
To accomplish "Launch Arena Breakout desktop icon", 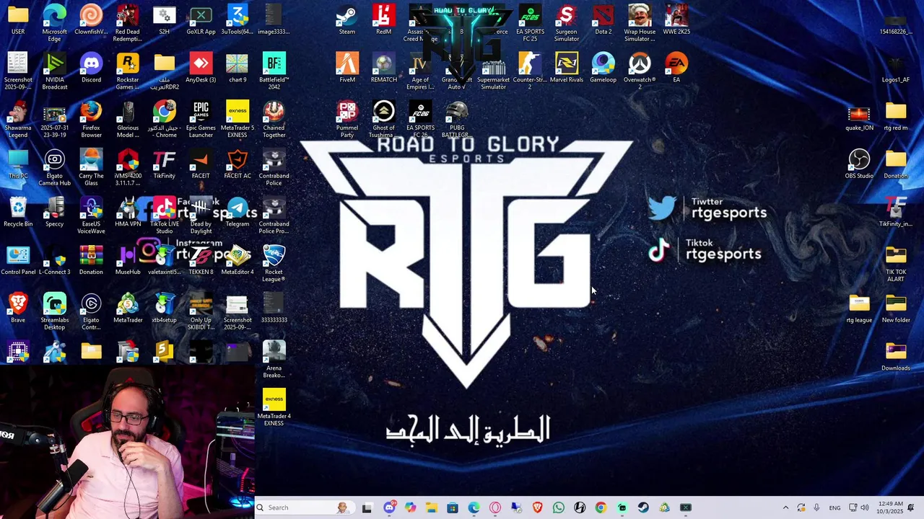I will point(274,360).
